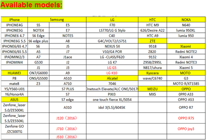Click the J1ace cell
The image size is (206, 140).
68,57
